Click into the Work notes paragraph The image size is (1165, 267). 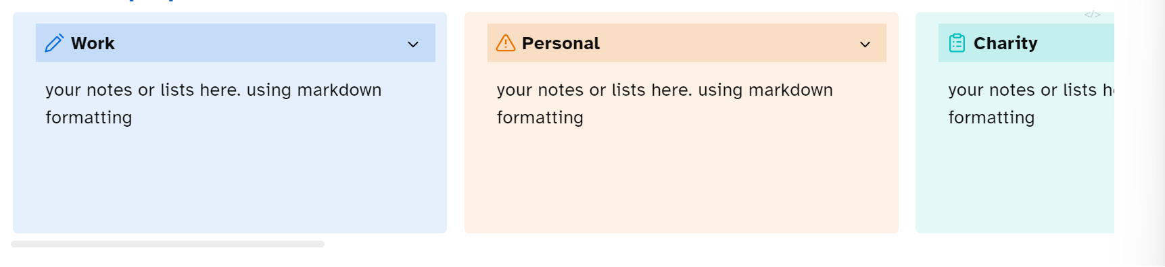click(214, 104)
